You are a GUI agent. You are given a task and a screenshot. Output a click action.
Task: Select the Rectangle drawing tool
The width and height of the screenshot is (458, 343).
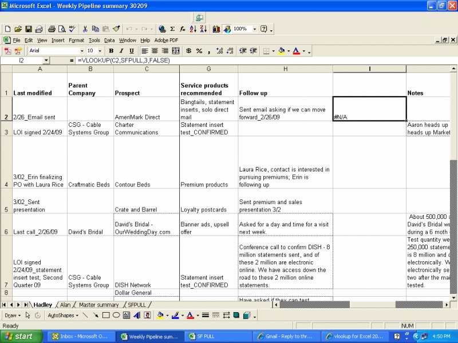point(106,316)
